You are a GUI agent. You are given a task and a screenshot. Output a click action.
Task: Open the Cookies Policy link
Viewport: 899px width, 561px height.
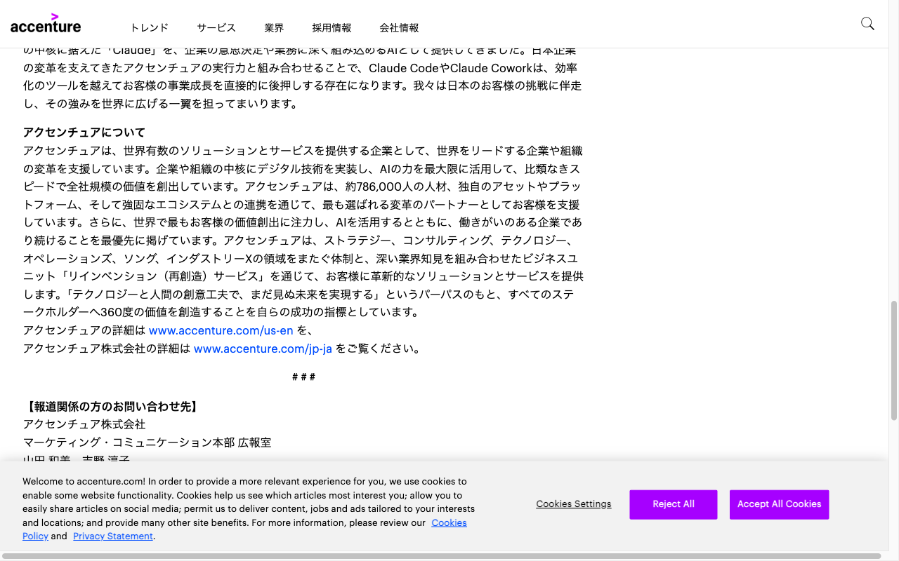tap(449, 523)
